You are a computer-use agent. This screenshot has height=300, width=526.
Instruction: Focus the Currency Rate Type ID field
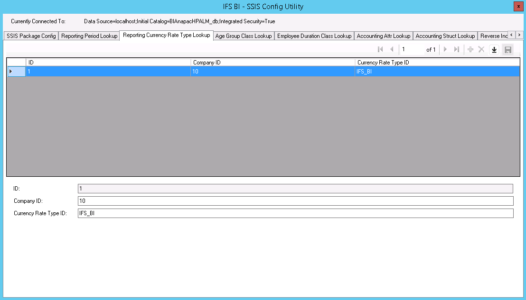(295, 213)
